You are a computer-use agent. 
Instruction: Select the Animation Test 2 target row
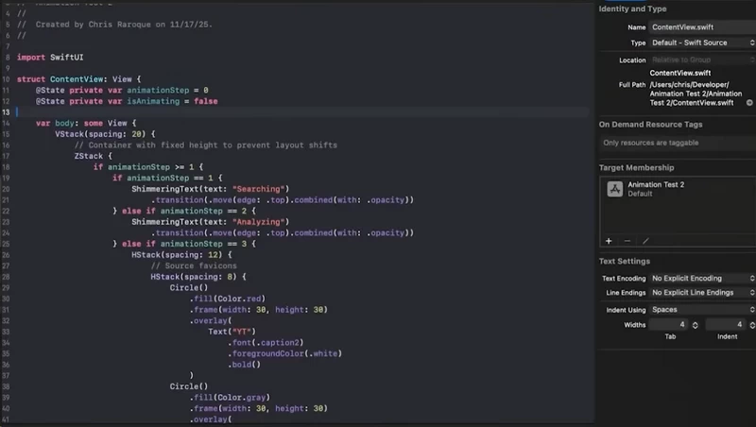click(678, 189)
